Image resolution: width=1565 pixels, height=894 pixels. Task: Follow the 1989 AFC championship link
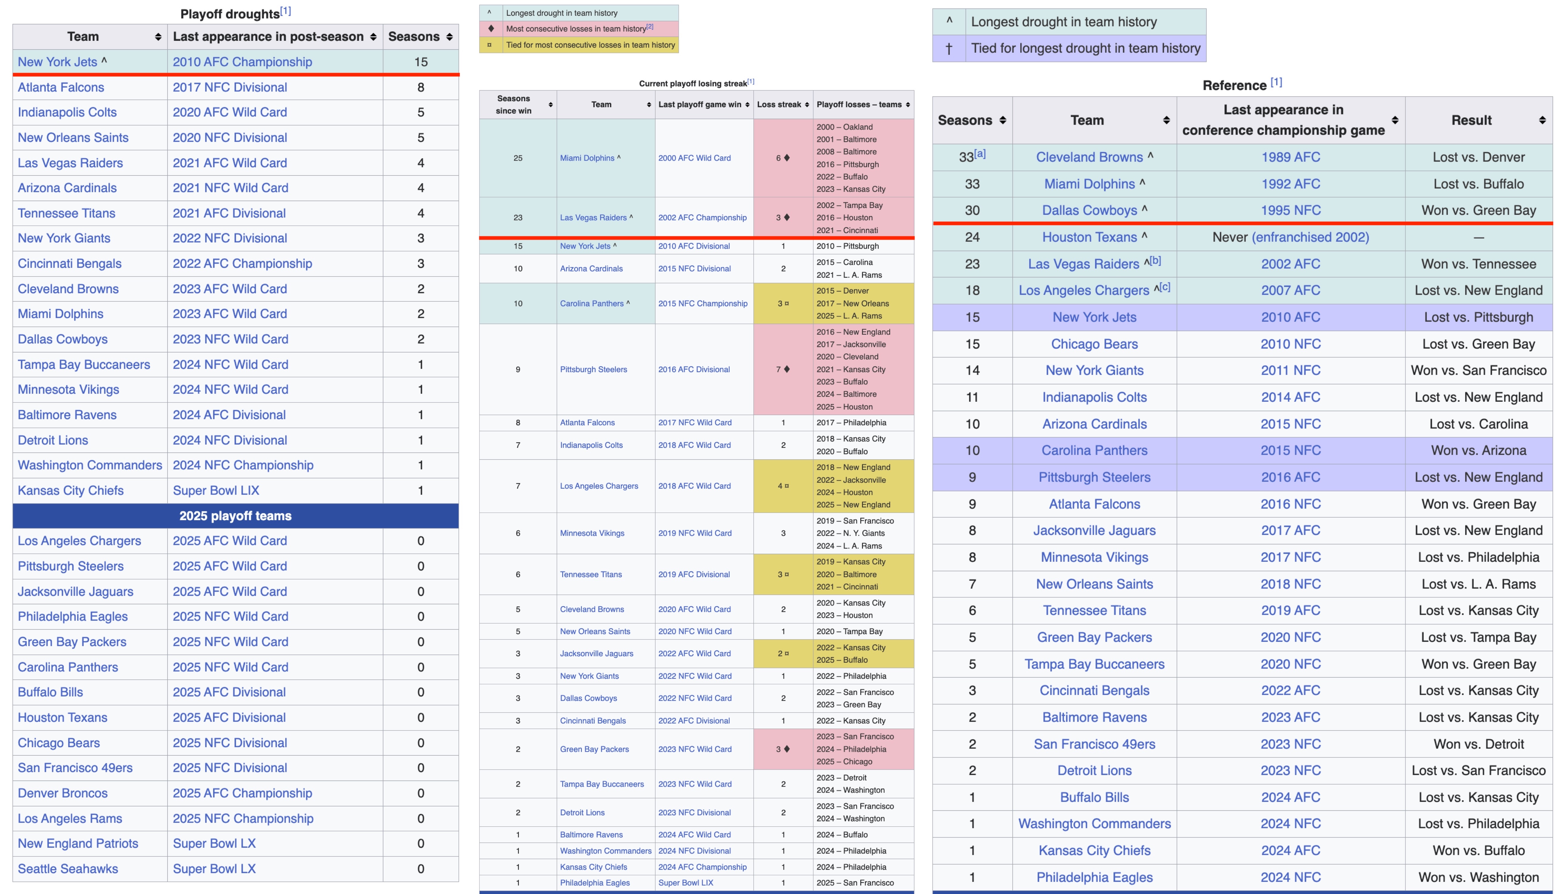[x=1290, y=157]
